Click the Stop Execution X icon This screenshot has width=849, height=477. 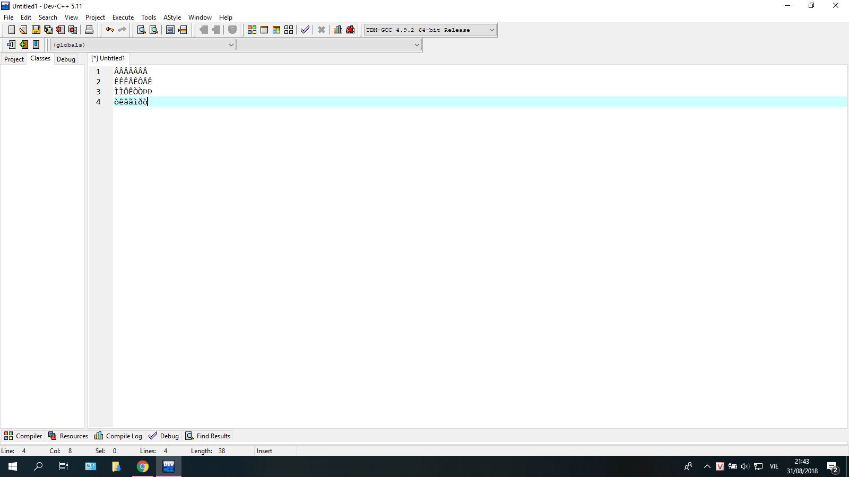(322, 30)
